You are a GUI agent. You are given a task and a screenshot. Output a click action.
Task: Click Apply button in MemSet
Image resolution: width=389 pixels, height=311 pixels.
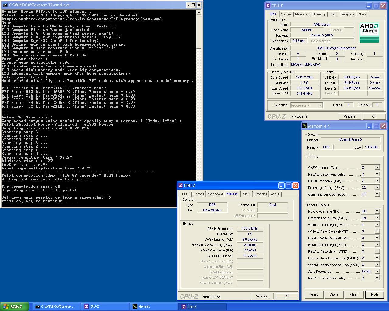pos(314,295)
